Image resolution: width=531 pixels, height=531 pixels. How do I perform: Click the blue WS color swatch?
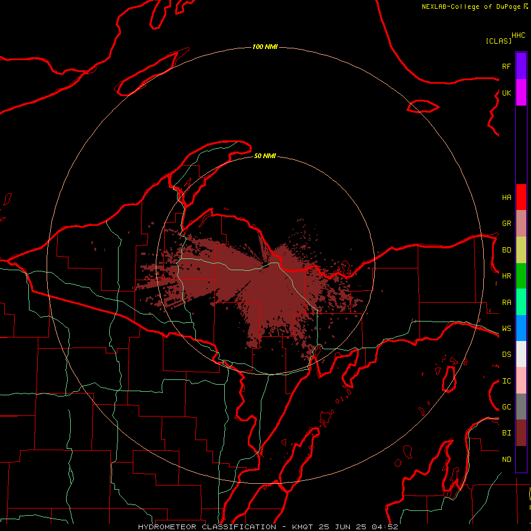521,328
